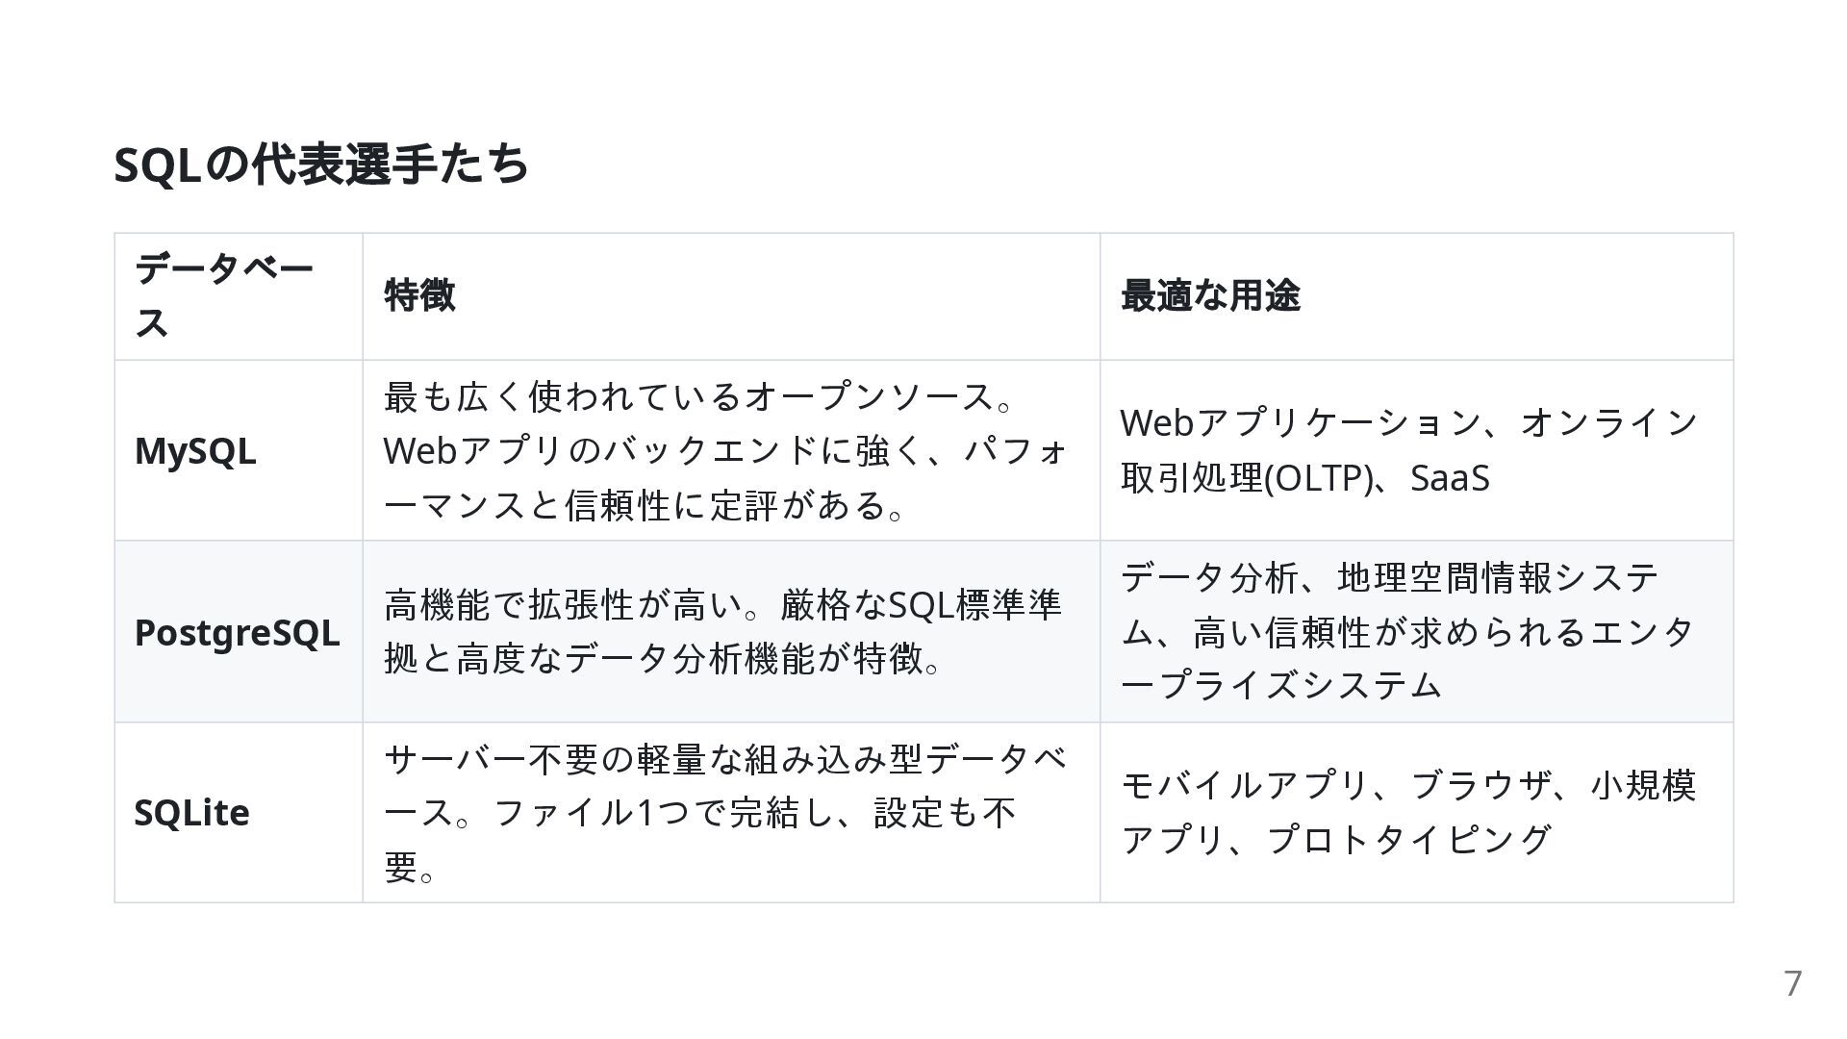Screen dimensions: 1847x1039
Task: Click the text SaaS in MySQL row
Action: point(1450,478)
